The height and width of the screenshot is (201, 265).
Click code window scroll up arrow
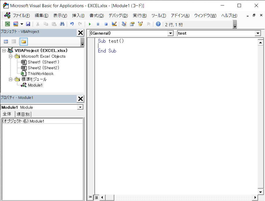(260, 43)
